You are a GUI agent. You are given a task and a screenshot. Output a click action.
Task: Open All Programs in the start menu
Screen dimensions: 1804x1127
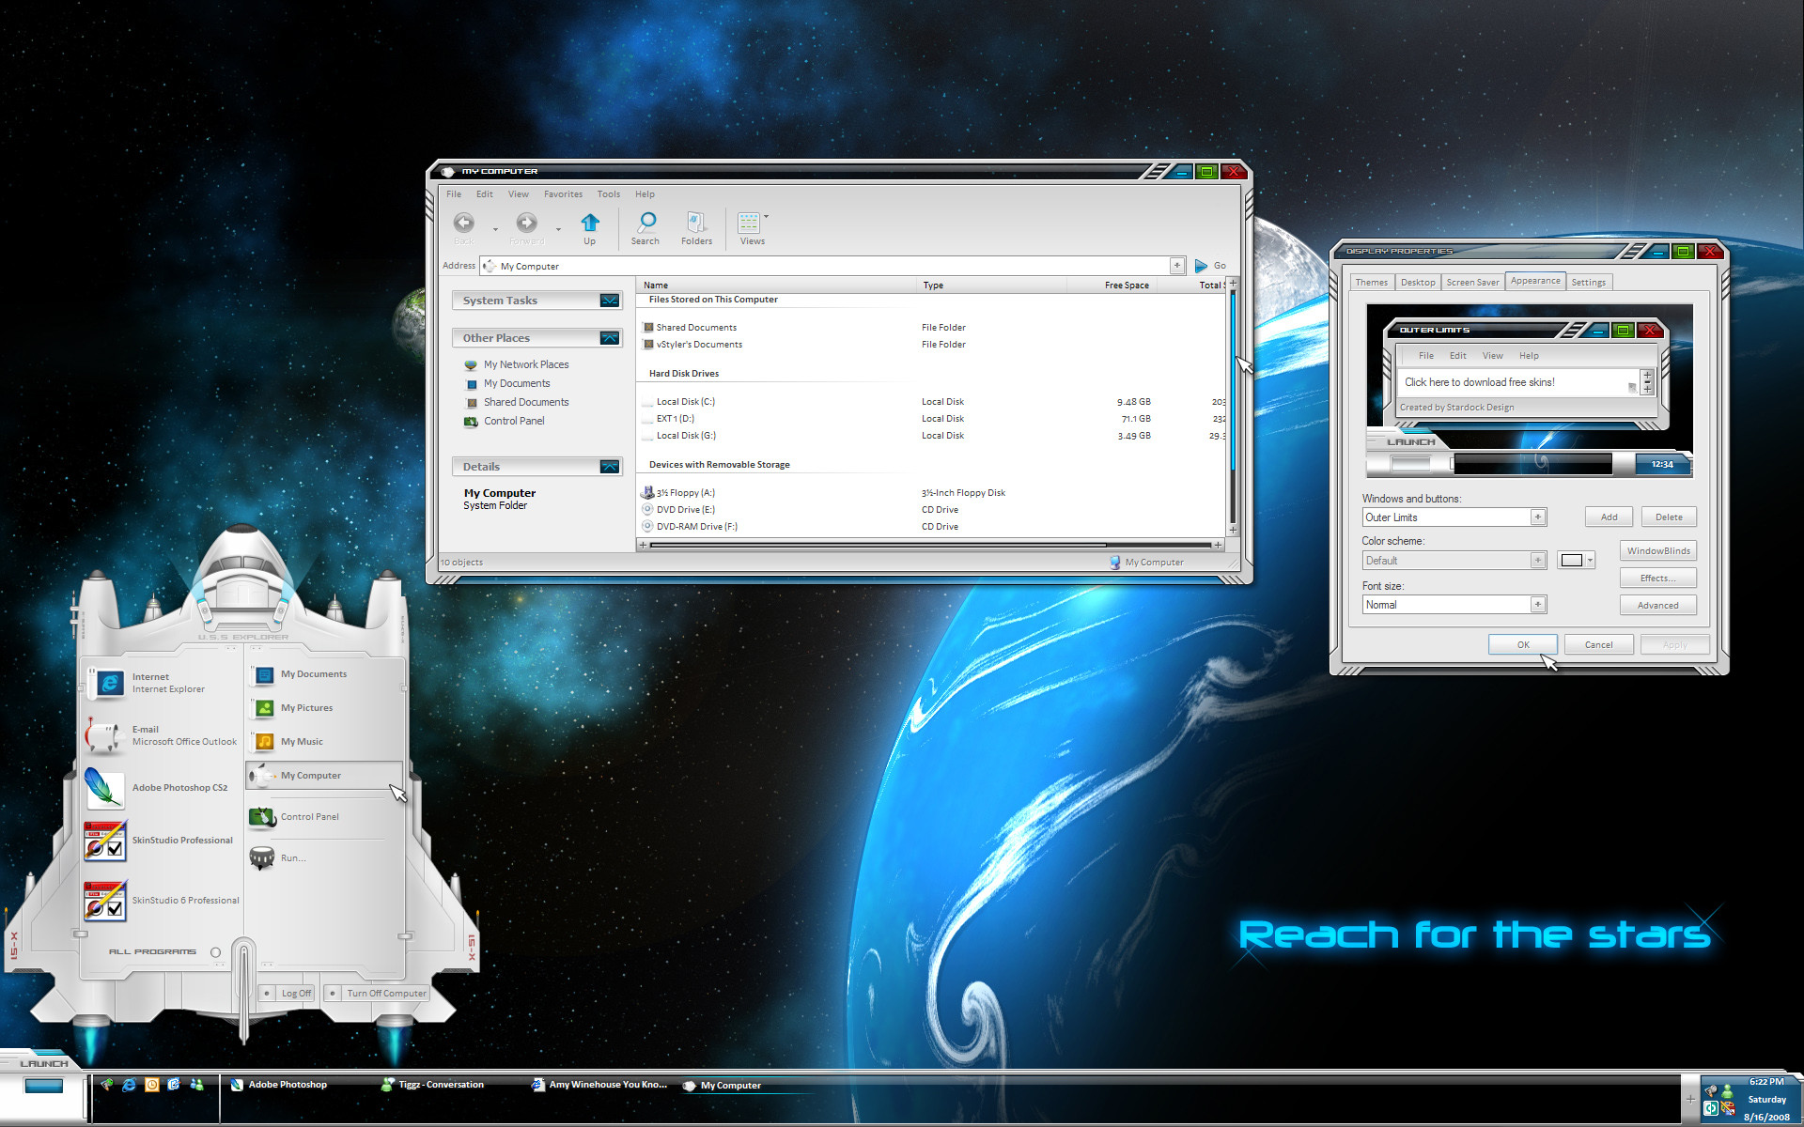click(x=163, y=952)
